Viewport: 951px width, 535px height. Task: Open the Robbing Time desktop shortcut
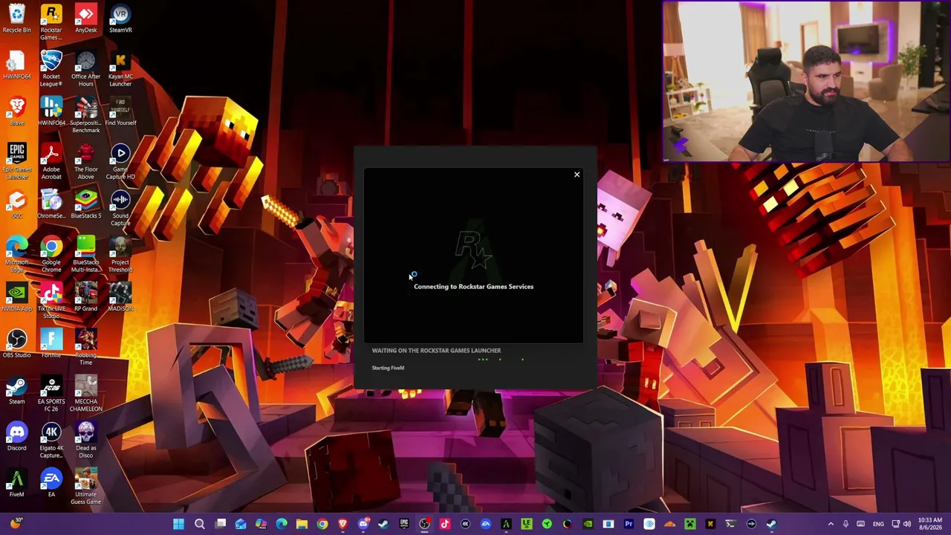click(x=85, y=348)
